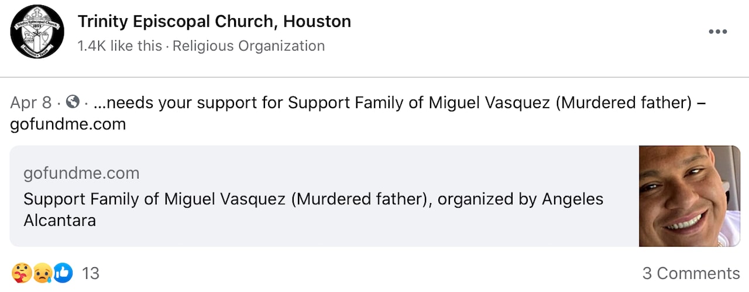Expand the 3 Comments link
The height and width of the screenshot is (292, 749).
pyautogui.click(x=690, y=273)
